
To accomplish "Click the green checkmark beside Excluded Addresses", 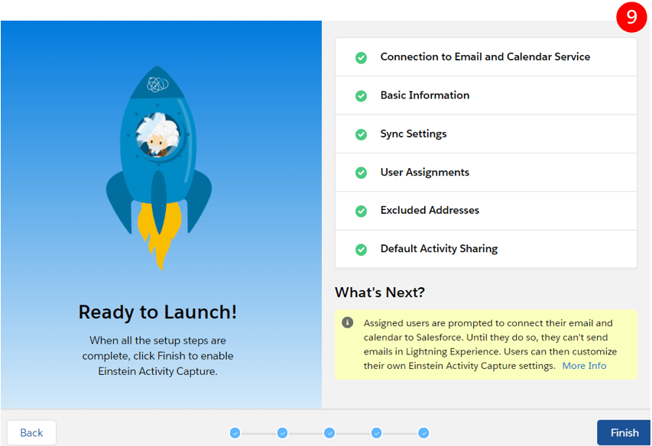I will pos(361,211).
